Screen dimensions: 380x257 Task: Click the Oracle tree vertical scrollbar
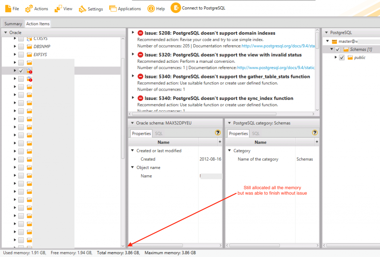[x=123, y=108]
